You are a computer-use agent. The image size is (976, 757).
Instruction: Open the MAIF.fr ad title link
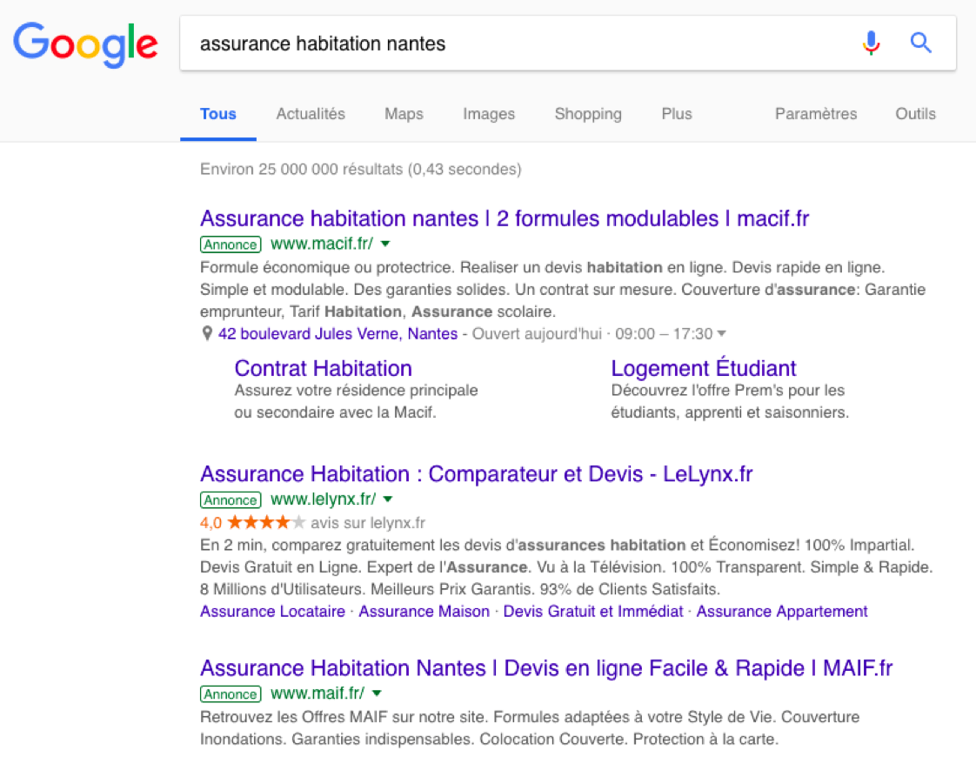546,668
